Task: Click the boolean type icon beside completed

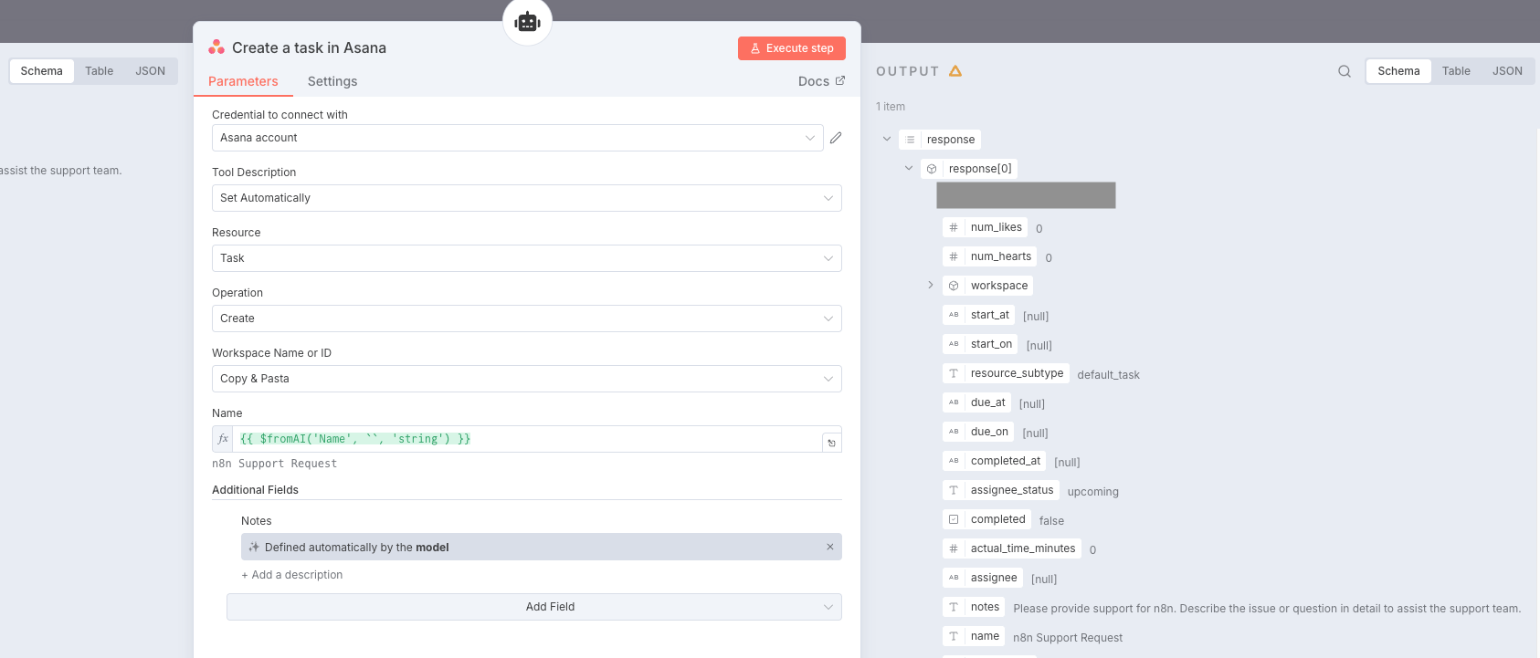Action: (x=954, y=519)
